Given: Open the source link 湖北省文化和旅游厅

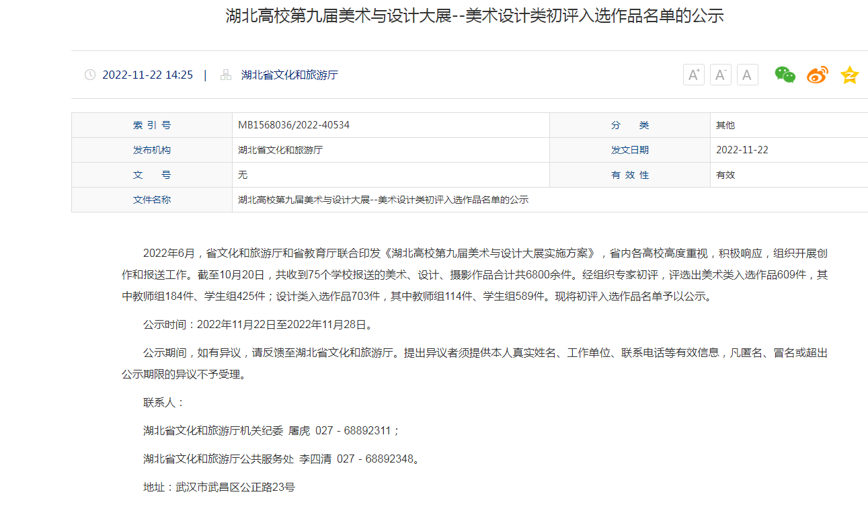Looking at the screenshot, I should pos(290,75).
